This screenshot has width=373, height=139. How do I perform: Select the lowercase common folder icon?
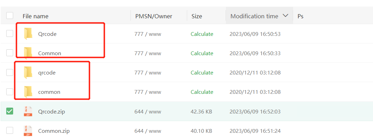click(x=28, y=92)
